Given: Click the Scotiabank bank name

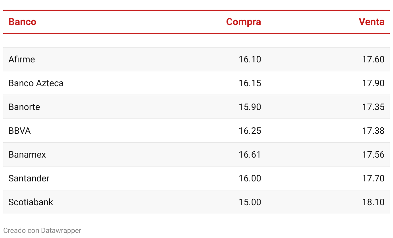Looking at the screenshot, I should pyautogui.click(x=31, y=202).
